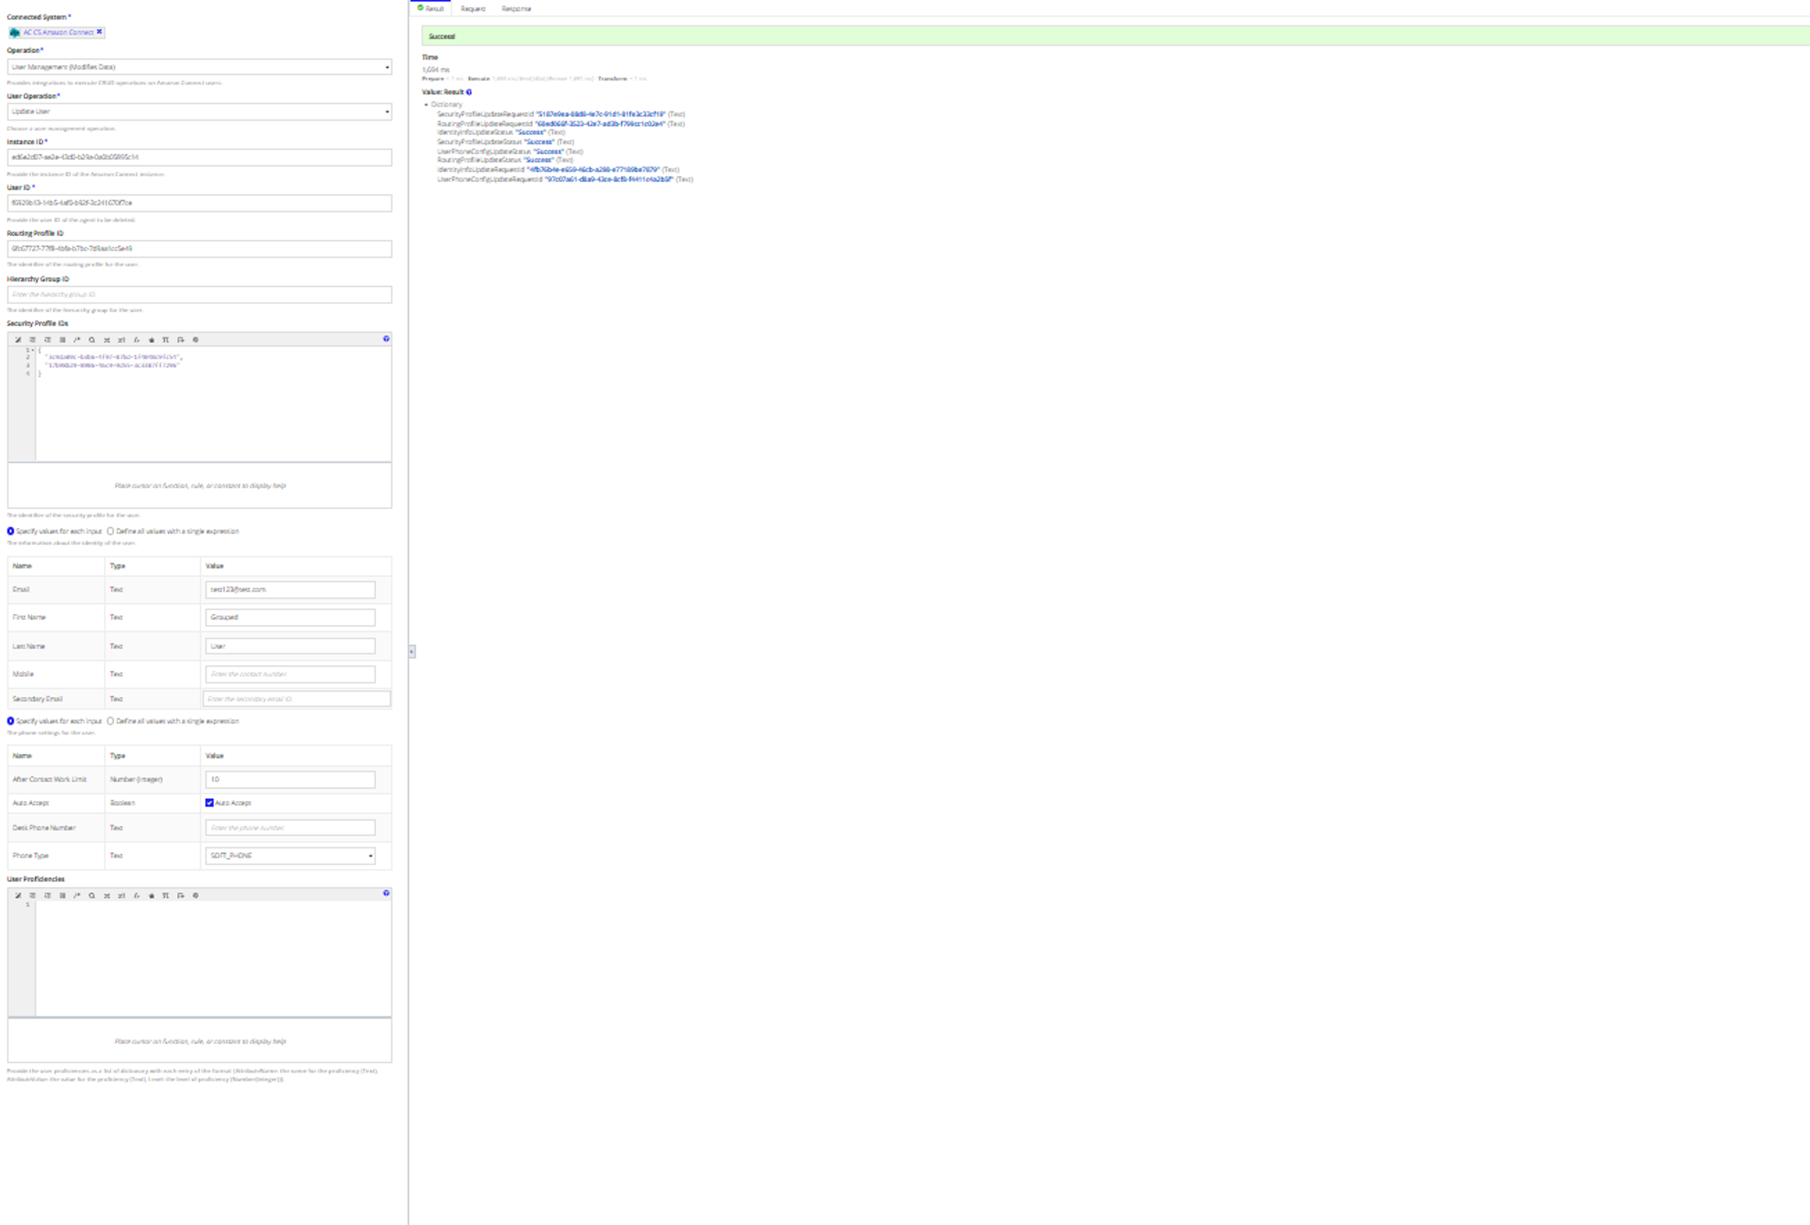Viewport: 1810px width, 1225px height.
Task: Click indent icon in User Proficiencies toolbar
Action: pyautogui.click(x=33, y=896)
